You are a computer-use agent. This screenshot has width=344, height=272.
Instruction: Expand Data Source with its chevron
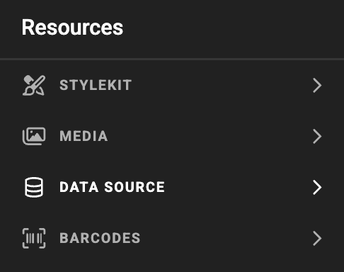click(x=317, y=187)
